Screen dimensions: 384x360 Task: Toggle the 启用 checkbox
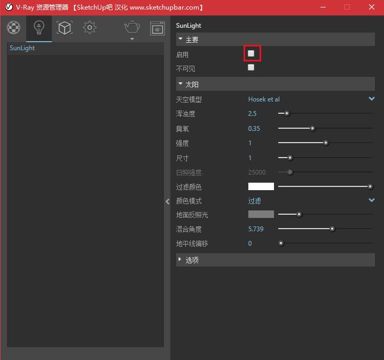click(x=251, y=53)
